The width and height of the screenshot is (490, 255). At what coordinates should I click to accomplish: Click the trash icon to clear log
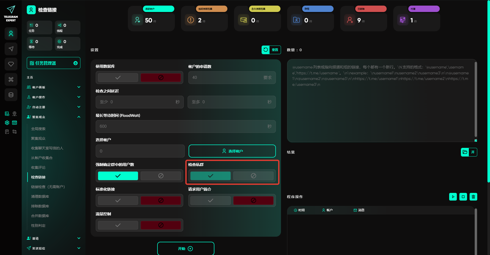click(473, 197)
